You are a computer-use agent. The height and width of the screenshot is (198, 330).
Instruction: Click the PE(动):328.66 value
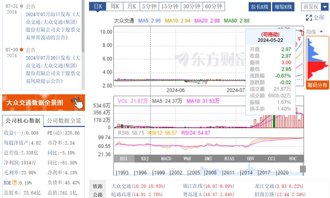coord(64,133)
